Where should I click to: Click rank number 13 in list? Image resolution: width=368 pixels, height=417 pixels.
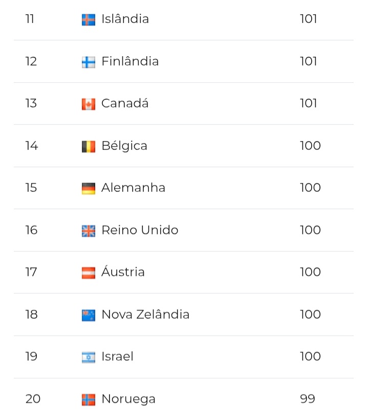pos(31,103)
